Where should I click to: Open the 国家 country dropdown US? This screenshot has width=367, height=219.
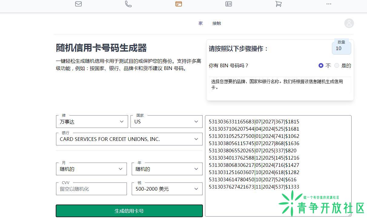167,122
